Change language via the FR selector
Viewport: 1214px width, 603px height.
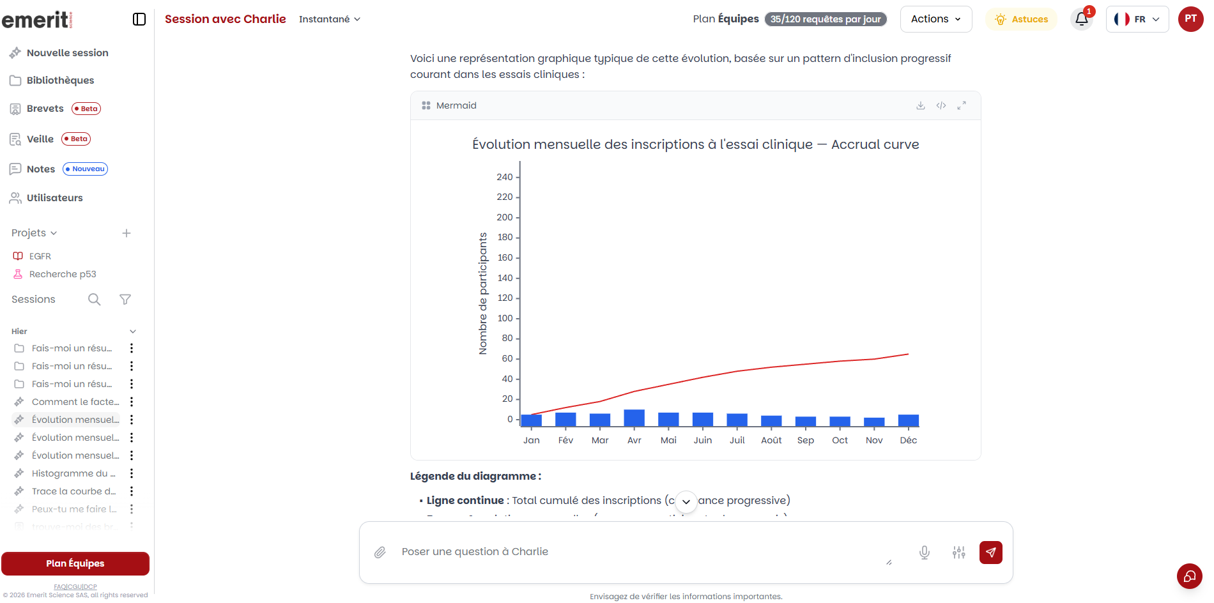[1137, 19]
